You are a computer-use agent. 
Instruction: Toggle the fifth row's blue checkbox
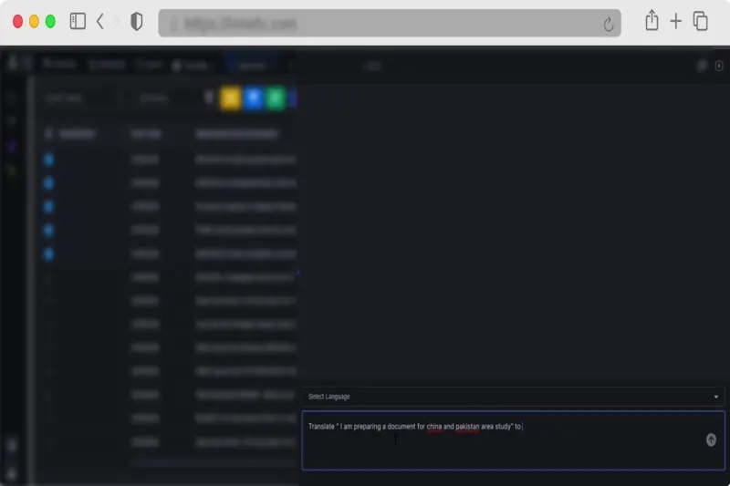click(49, 253)
